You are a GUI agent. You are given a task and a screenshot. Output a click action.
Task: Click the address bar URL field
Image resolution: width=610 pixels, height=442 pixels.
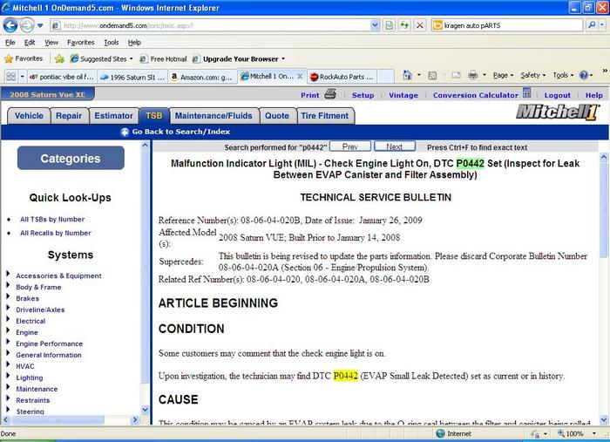[x=210, y=25]
